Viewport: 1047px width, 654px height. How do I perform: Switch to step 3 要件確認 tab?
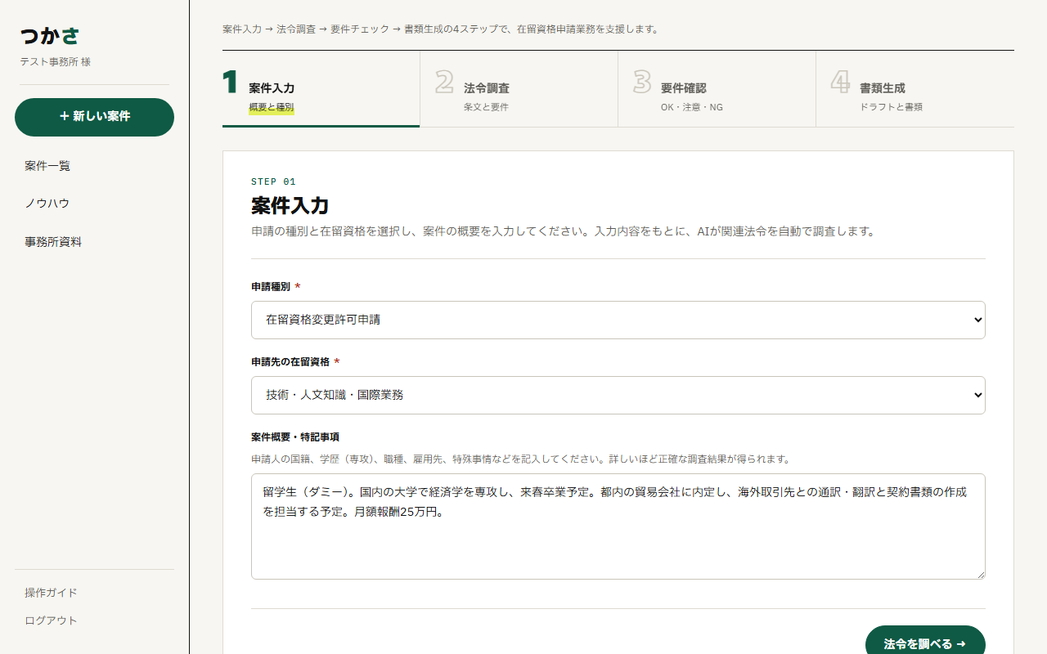click(x=717, y=89)
